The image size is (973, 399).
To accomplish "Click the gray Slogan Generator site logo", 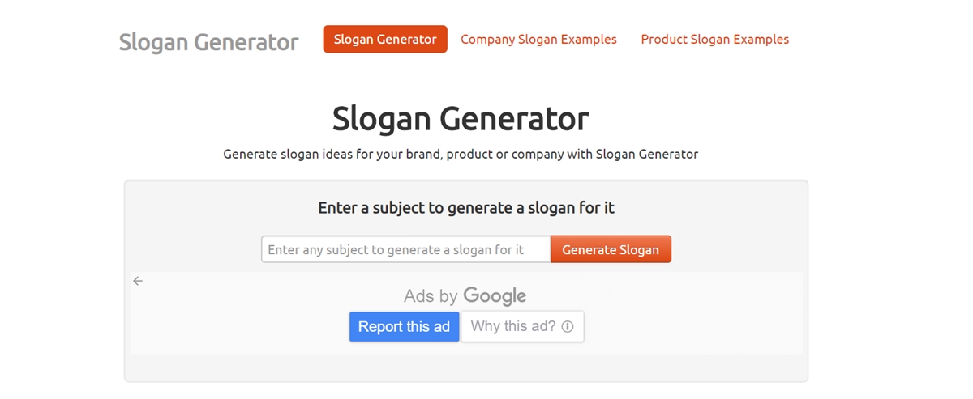I will 208,42.
